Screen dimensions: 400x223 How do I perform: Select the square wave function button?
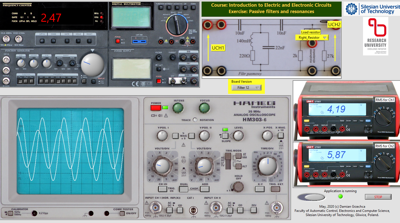26,81
